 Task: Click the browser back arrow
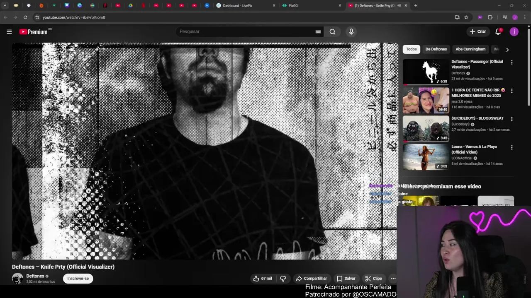point(5,17)
